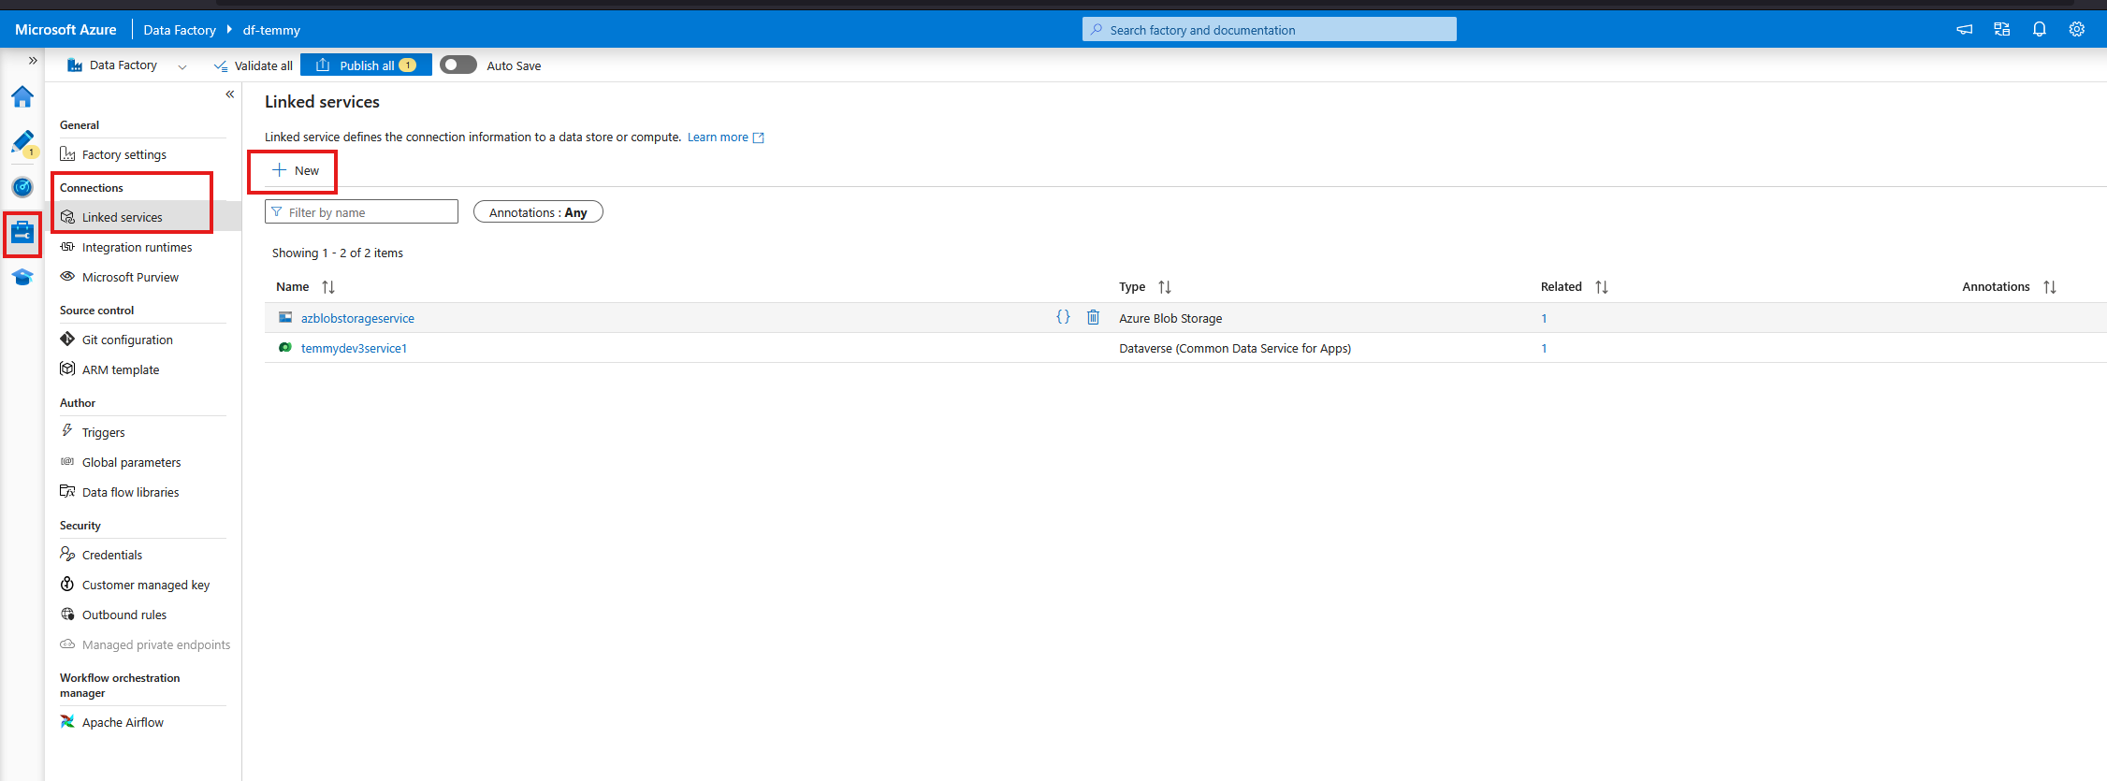Open the Manage toolbox icon
This screenshot has width=2107, height=781.
(x=22, y=233)
